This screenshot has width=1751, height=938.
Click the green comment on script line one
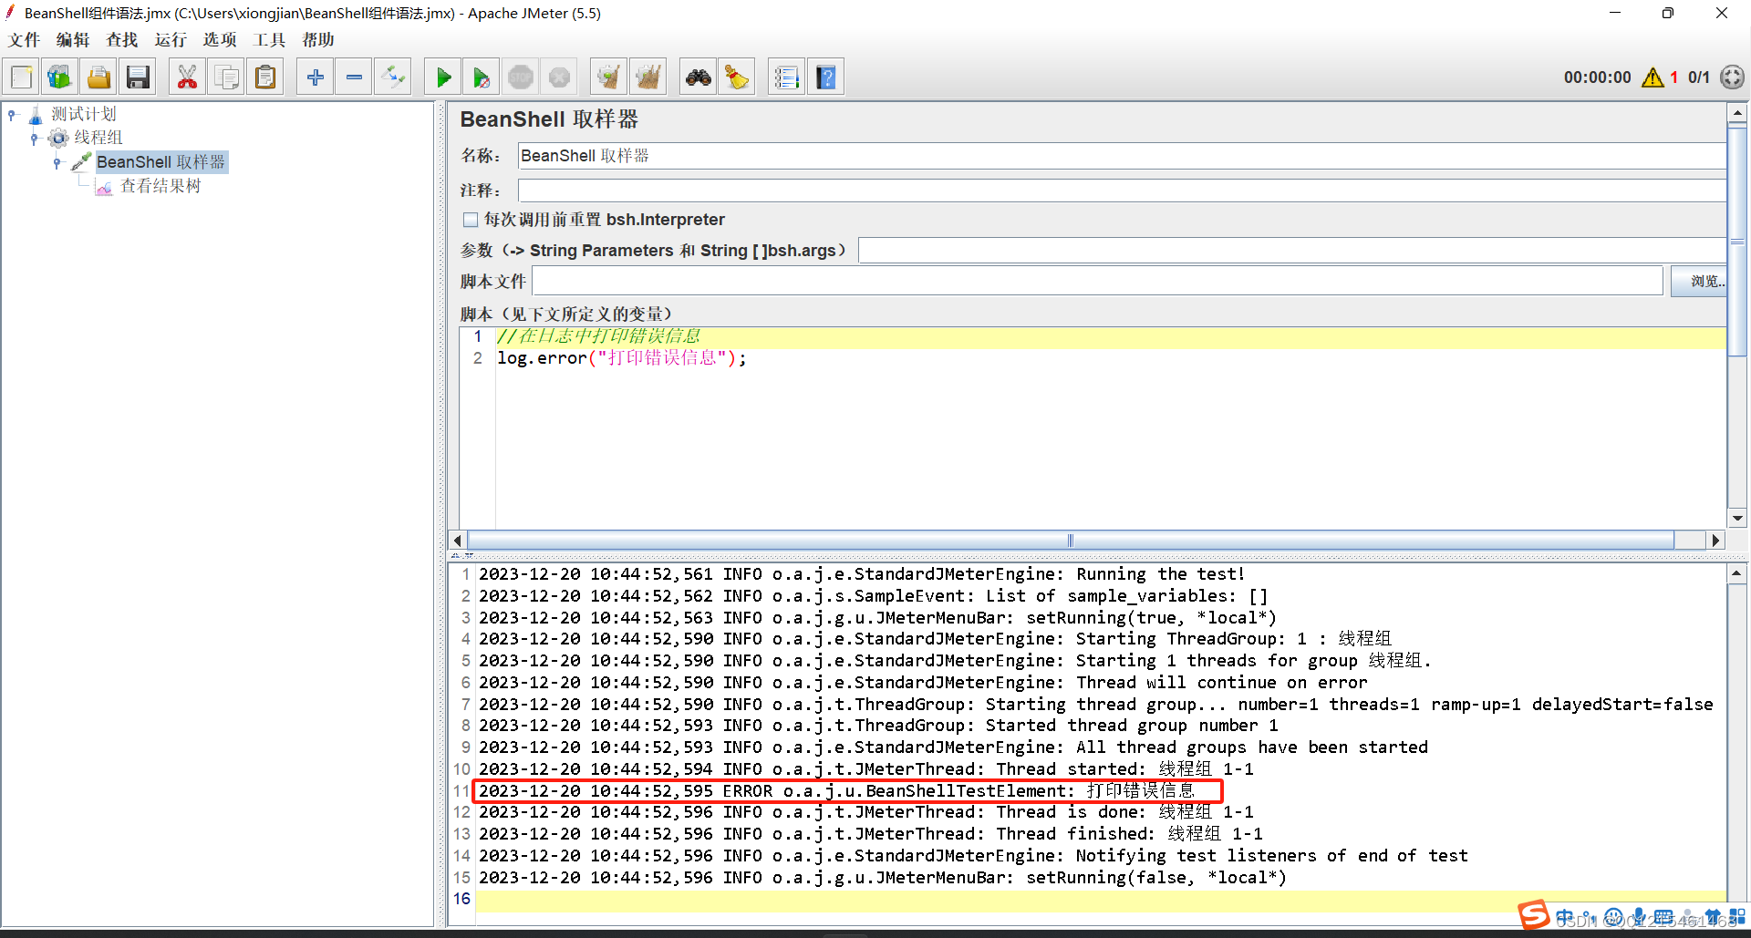(x=599, y=336)
